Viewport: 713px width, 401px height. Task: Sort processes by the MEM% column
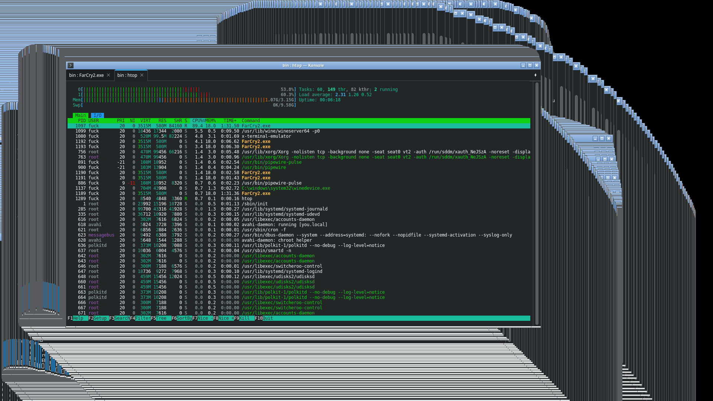[211, 121]
